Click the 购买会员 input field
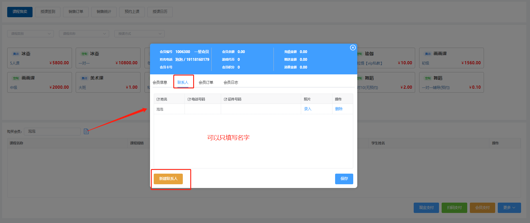This screenshot has width=530, height=223. coord(52,131)
